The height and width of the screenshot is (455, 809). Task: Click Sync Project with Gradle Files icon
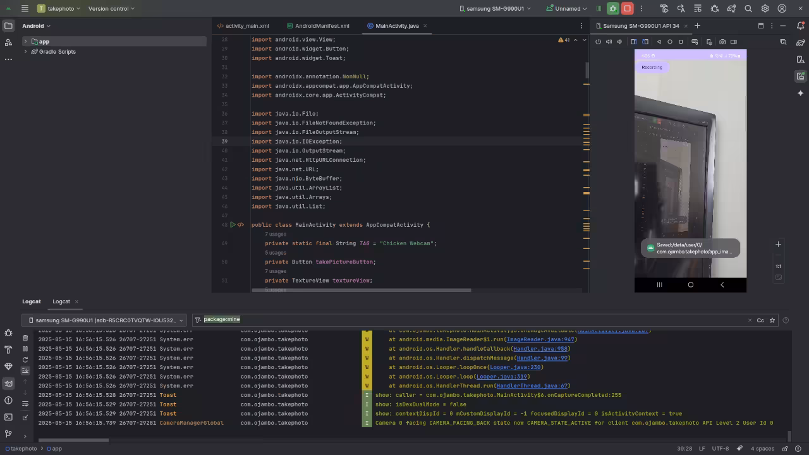coord(731,9)
